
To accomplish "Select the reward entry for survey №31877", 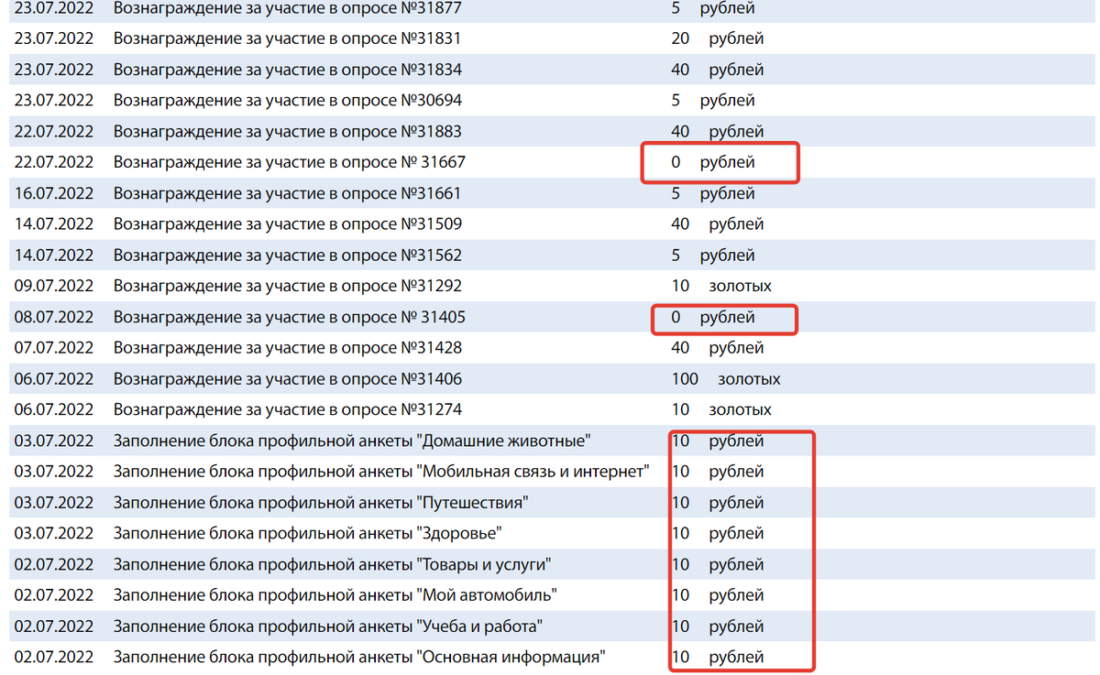I will 287,8.
